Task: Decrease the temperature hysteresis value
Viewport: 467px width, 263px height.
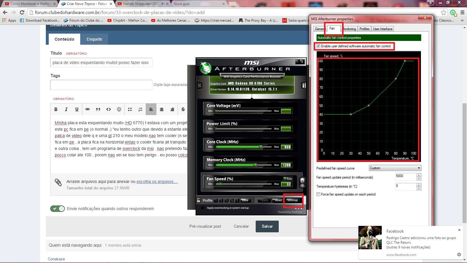Action: click(x=419, y=188)
